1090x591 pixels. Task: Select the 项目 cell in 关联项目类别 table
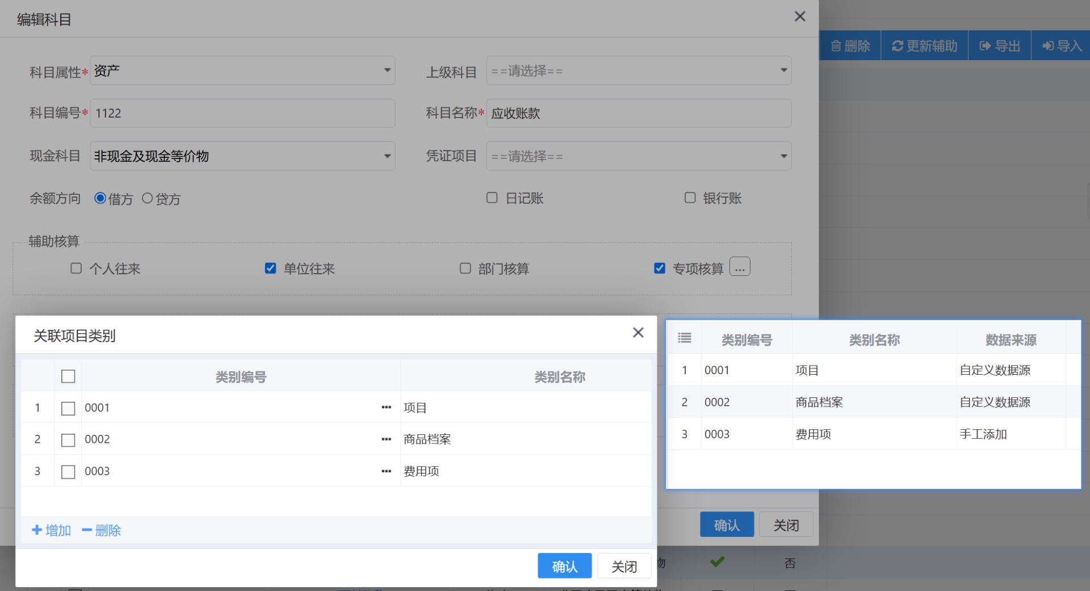tap(526, 408)
